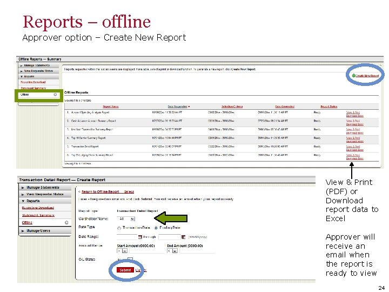Open Statement Summary in Summary sidebar

pyautogui.click(x=33, y=88)
